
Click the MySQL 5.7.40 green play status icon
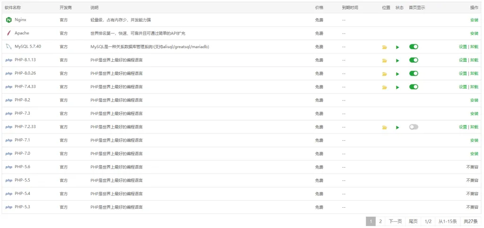coord(398,47)
